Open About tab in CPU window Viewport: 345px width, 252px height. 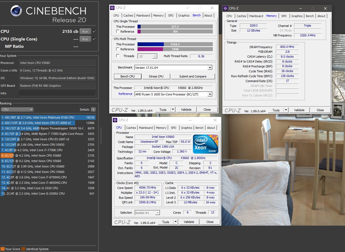click(211, 128)
